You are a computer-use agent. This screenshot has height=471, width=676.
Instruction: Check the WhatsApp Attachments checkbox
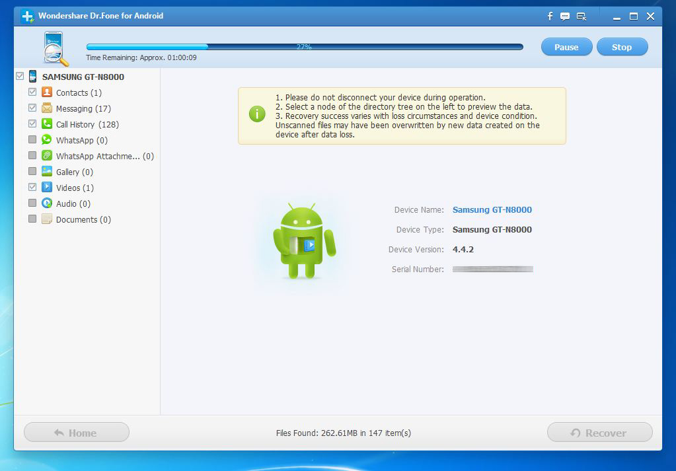[x=32, y=155]
